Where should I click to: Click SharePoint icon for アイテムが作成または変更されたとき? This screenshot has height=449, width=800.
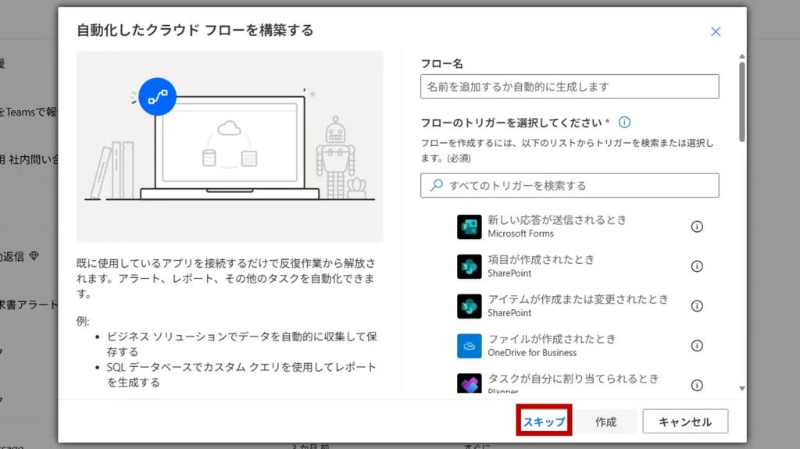[470, 306]
